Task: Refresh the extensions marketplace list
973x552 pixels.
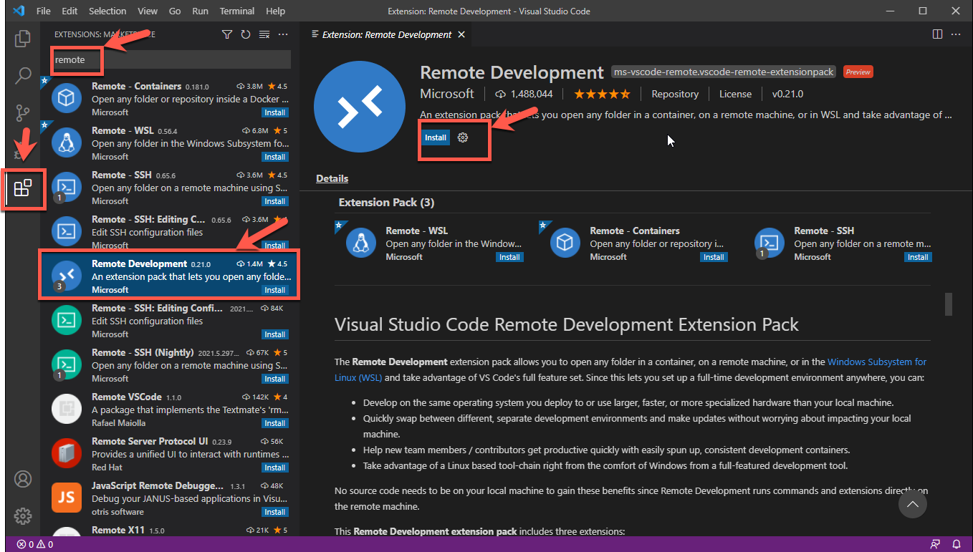Action: tap(246, 34)
